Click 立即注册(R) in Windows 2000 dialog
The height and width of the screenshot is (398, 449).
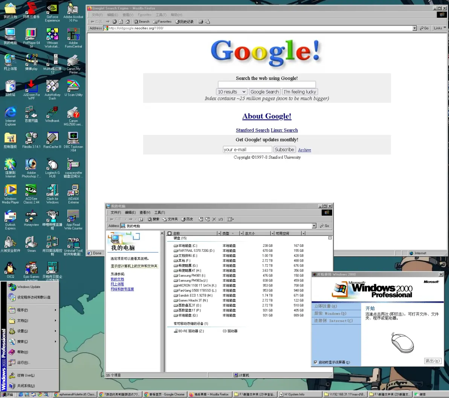tap(325, 306)
